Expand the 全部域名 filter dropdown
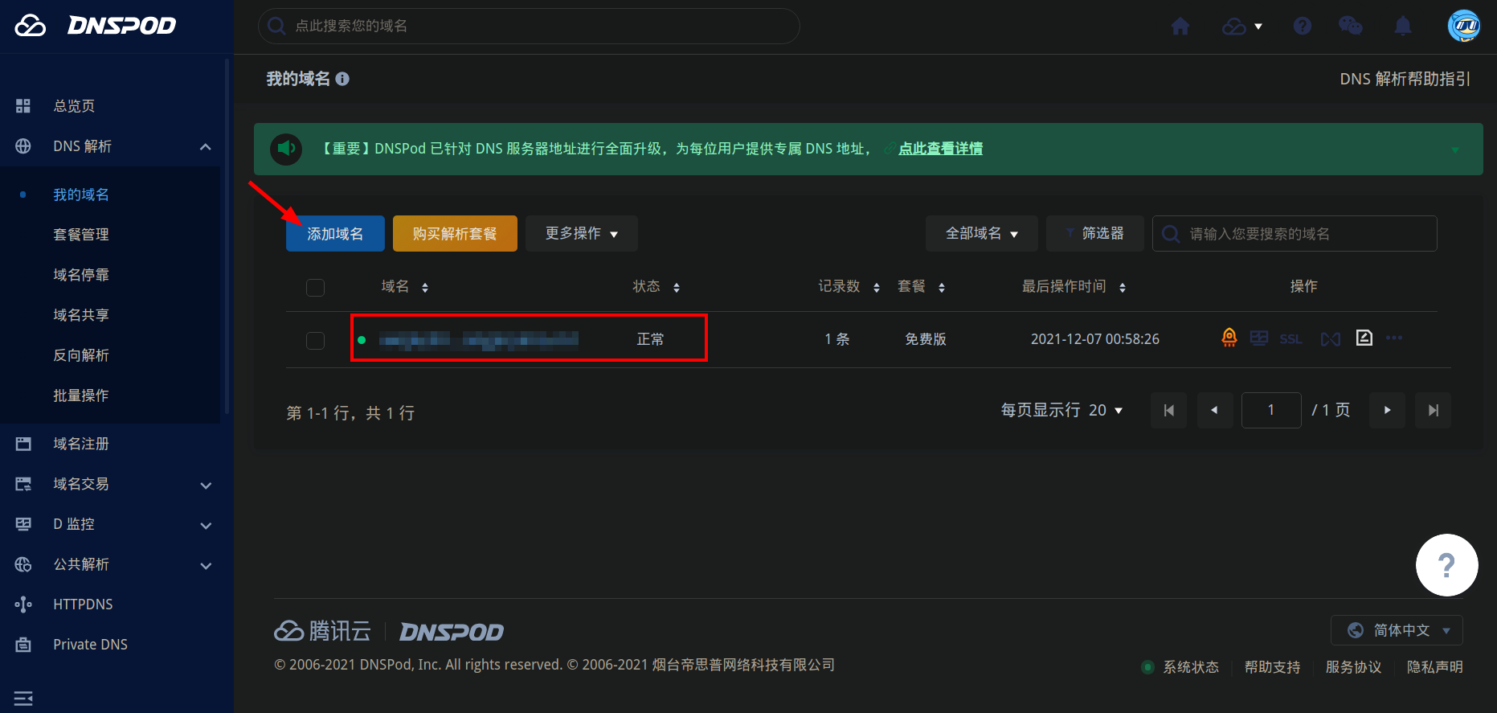 coord(981,234)
